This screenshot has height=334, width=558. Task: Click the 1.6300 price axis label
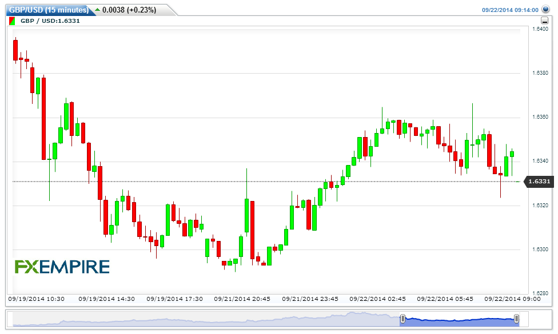pos(540,250)
